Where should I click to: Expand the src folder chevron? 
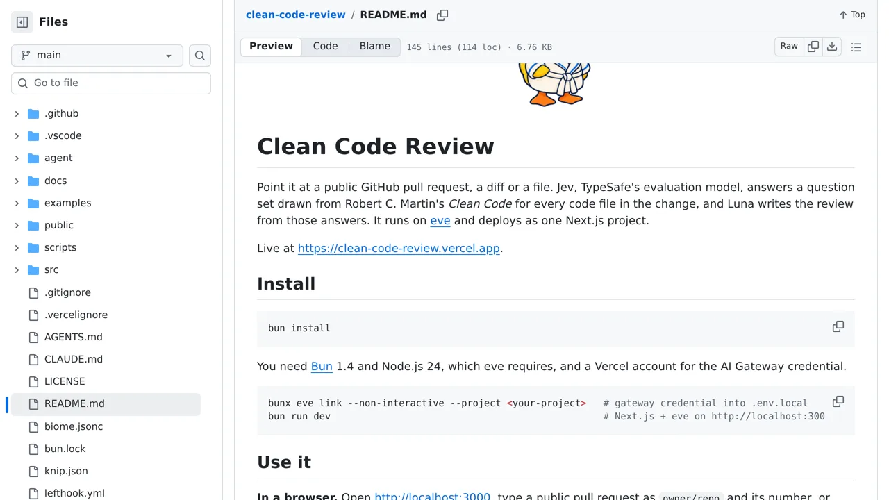(17, 269)
